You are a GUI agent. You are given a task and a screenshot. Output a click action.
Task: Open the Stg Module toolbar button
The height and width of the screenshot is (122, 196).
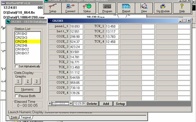coord(163,8)
